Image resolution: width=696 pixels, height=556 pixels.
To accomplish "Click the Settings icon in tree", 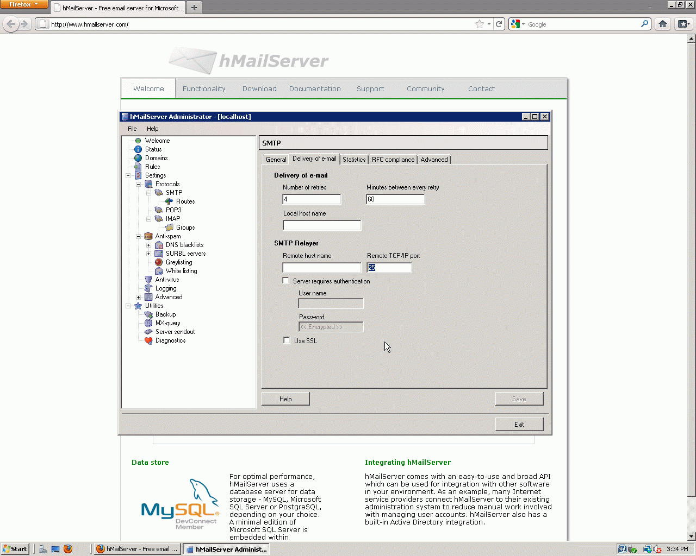I will click(x=138, y=175).
